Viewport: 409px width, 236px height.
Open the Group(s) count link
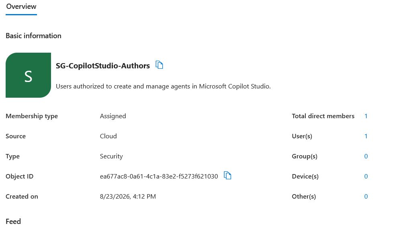coord(366,156)
